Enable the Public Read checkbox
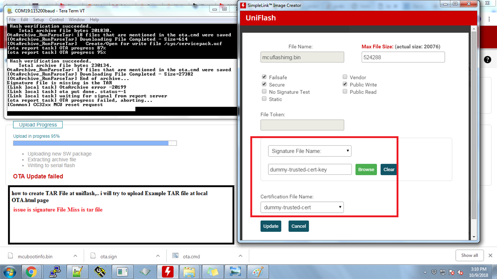 point(345,91)
